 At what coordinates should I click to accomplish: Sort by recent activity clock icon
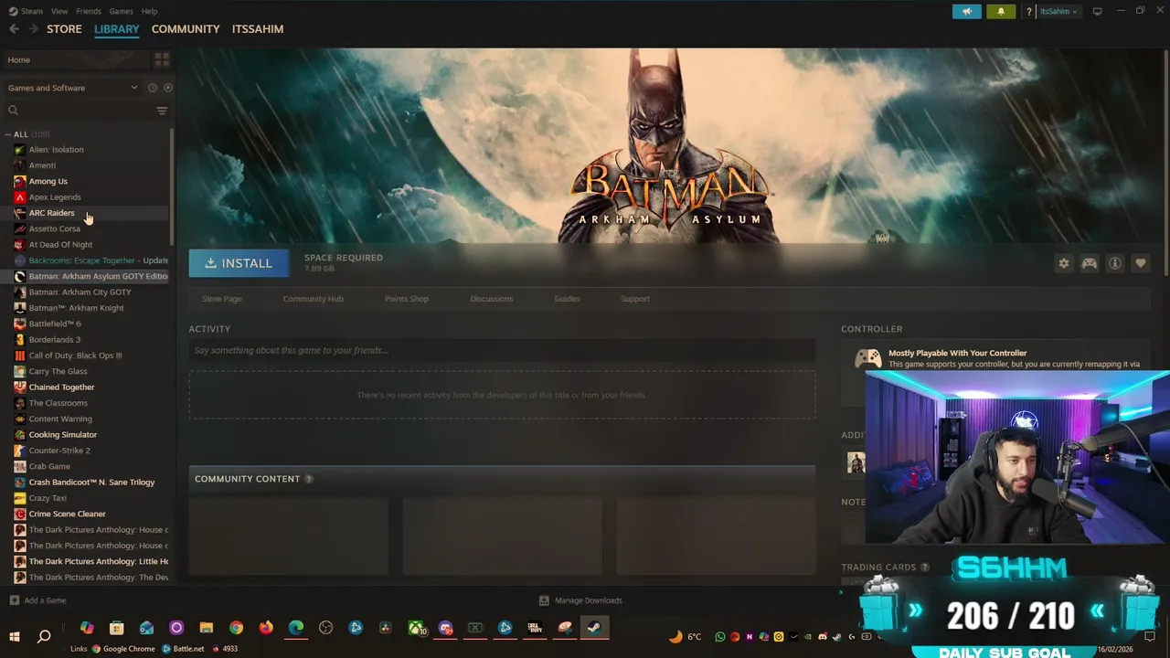point(153,88)
